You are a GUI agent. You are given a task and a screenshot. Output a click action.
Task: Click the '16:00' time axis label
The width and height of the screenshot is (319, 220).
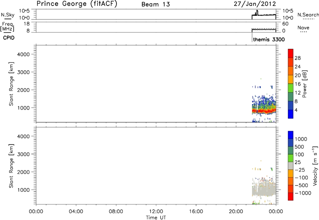click(x=196, y=212)
